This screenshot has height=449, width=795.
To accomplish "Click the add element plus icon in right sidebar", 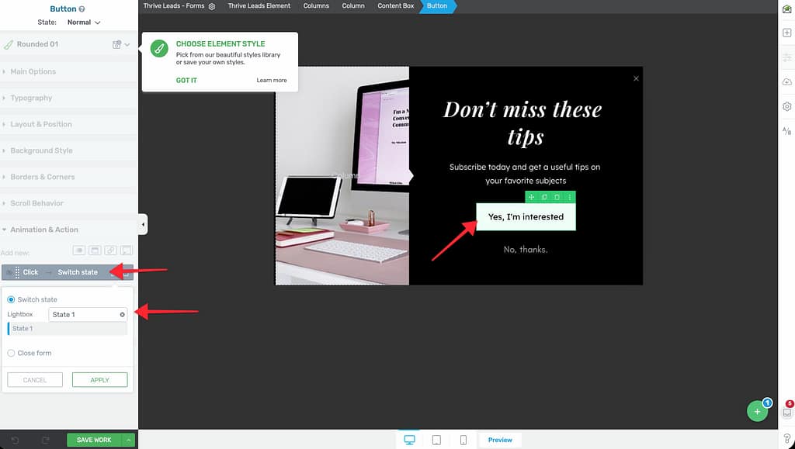I will [786, 33].
